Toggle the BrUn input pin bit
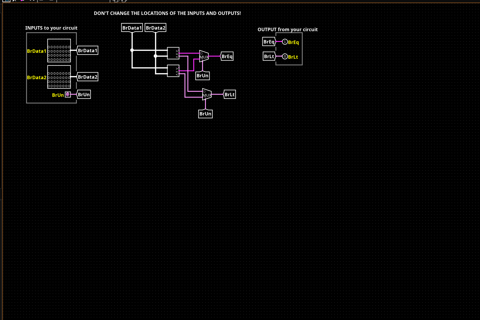The width and height of the screenshot is (480, 320). [x=68, y=94]
